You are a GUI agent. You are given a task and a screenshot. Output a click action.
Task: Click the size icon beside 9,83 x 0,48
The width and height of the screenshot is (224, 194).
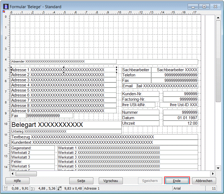pyautogui.click(x=59, y=189)
